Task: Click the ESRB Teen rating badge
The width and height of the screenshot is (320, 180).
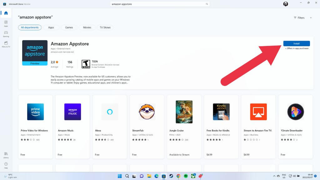Action: click(x=86, y=64)
